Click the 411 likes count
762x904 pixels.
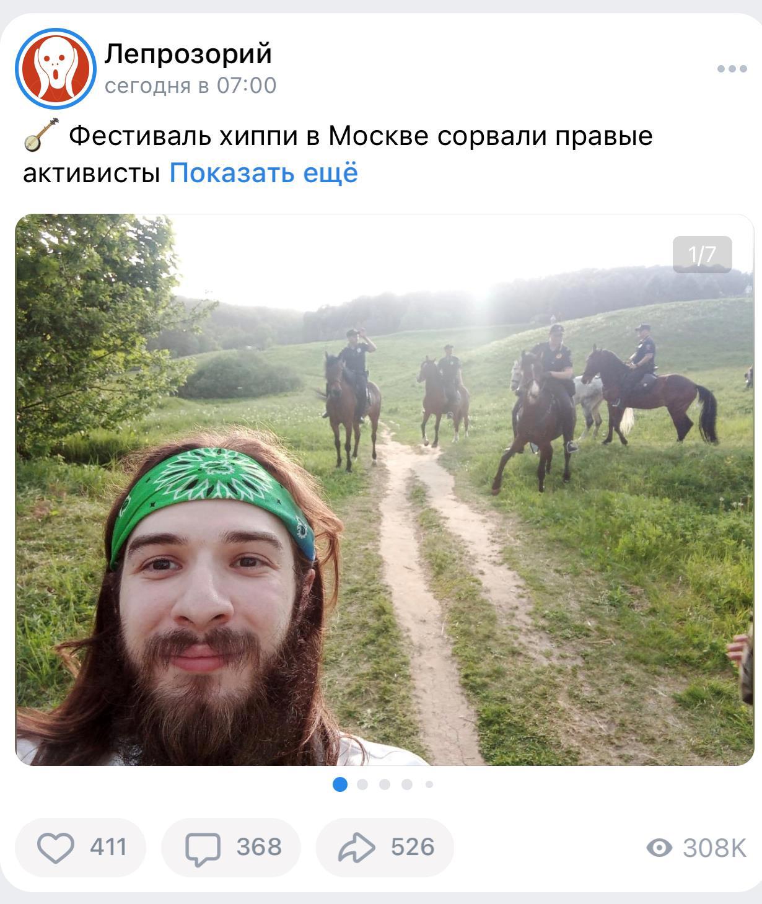click(x=108, y=847)
